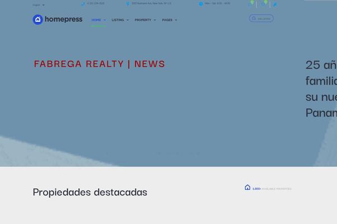This screenshot has height=224, width=337.
Task: Expand the PROPERTY dropdown chevron
Action: click(x=155, y=20)
